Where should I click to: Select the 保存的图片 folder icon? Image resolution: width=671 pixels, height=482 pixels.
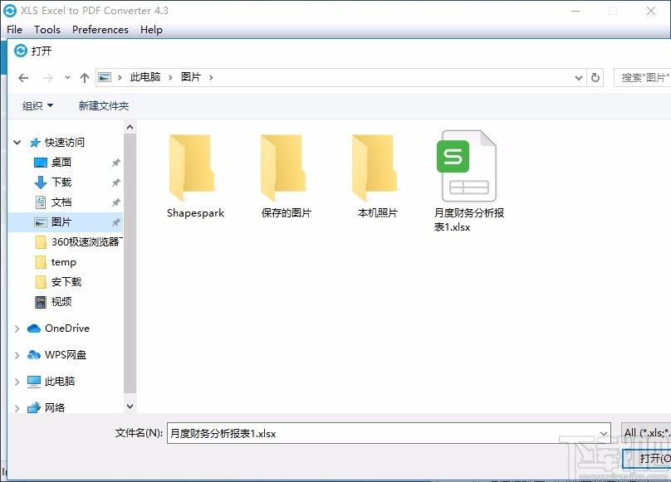(283, 168)
